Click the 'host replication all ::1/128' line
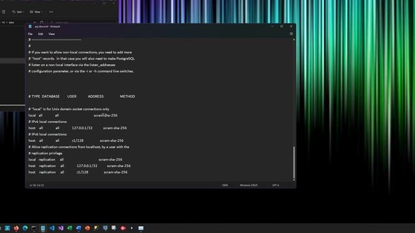The height and width of the screenshot is (233, 415). coord(78,173)
